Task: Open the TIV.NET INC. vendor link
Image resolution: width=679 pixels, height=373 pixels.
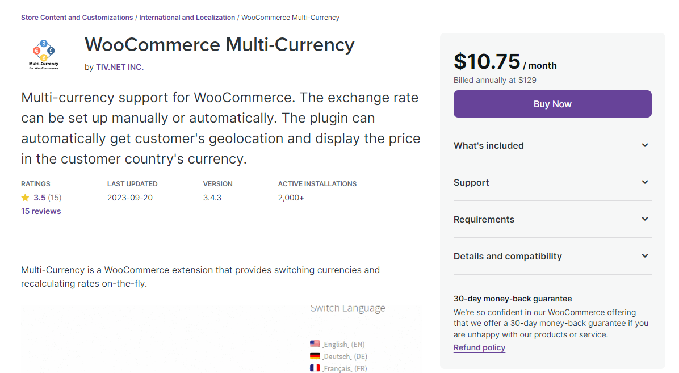Action: tap(120, 67)
